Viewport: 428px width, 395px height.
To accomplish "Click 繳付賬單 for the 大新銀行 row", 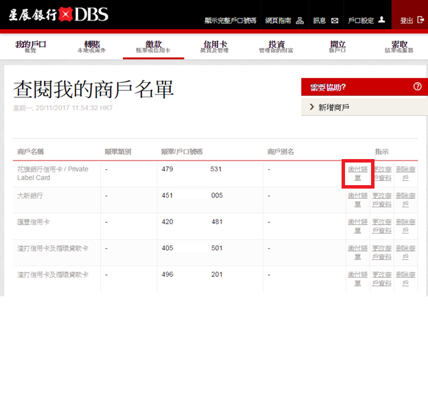I will point(357,200).
